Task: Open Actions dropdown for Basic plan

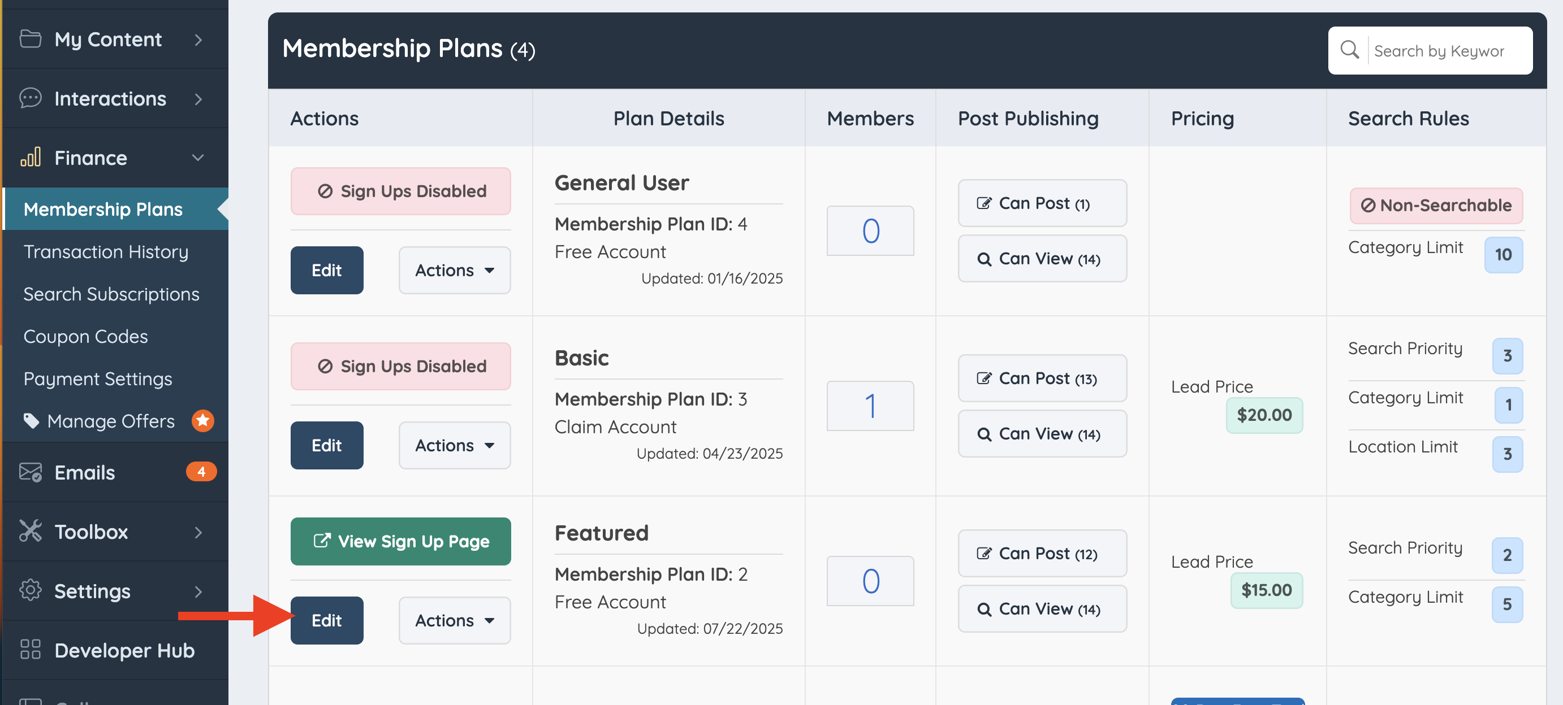Action: tap(454, 446)
